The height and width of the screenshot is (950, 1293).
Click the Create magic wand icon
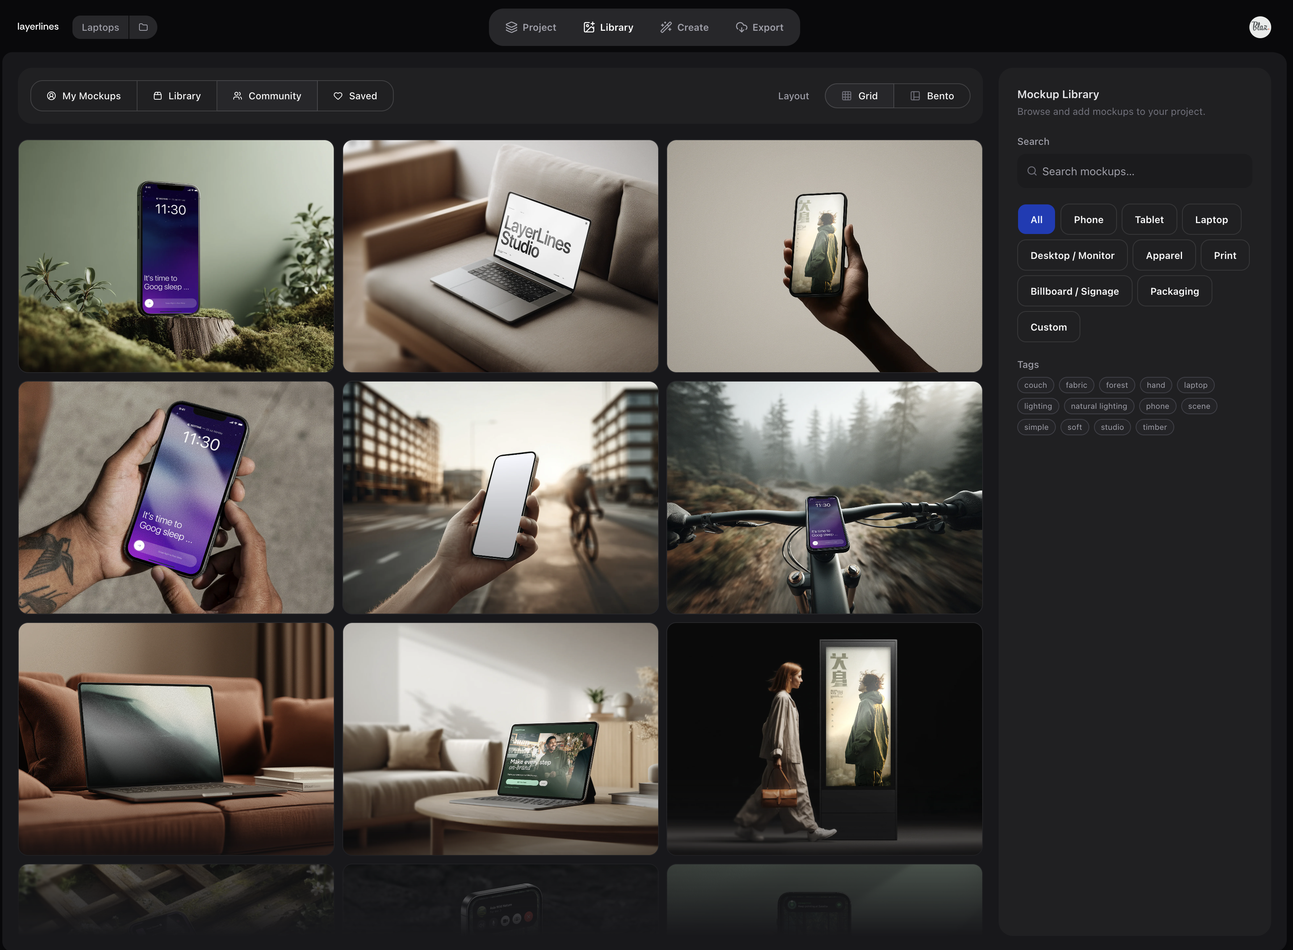[x=666, y=27]
